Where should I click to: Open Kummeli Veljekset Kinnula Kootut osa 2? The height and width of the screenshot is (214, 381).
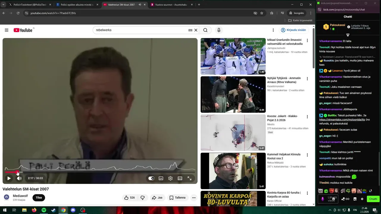(x=284, y=156)
